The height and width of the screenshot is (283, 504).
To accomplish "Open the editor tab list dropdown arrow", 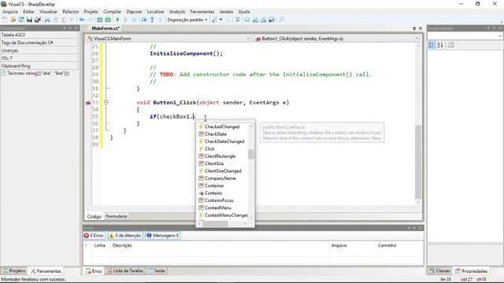I will click(414, 28).
